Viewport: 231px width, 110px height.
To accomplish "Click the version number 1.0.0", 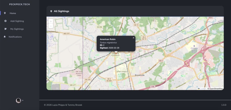I will click(x=224, y=105).
